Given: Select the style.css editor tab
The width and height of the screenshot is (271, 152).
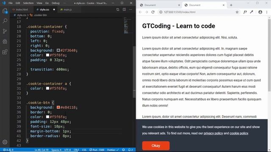Looking at the screenshot, I should tap(44, 9).
